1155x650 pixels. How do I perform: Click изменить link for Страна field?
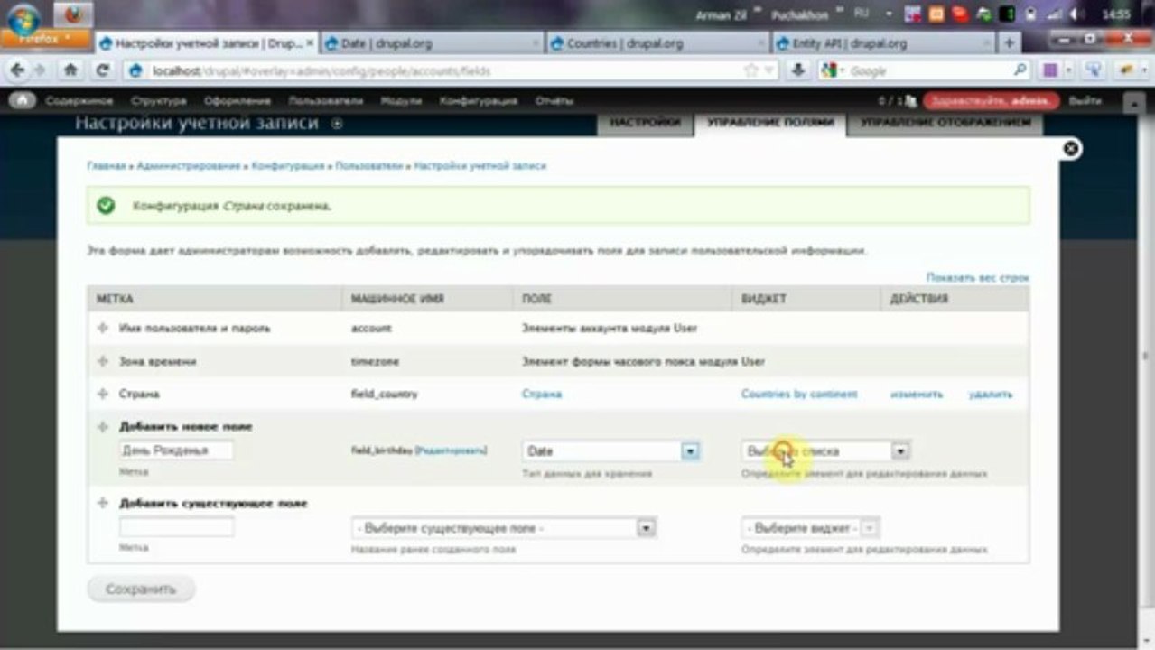click(x=916, y=395)
